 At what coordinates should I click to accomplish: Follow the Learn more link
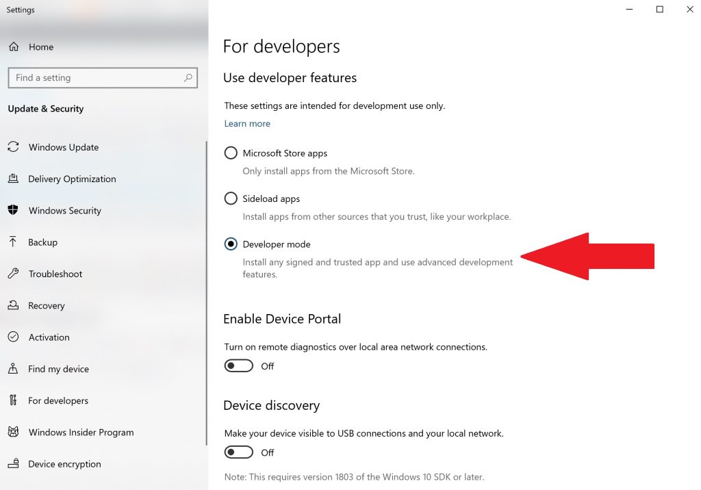[247, 123]
